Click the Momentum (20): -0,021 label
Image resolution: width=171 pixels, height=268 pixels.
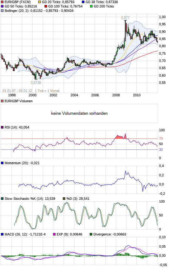(x=22, y=163)
